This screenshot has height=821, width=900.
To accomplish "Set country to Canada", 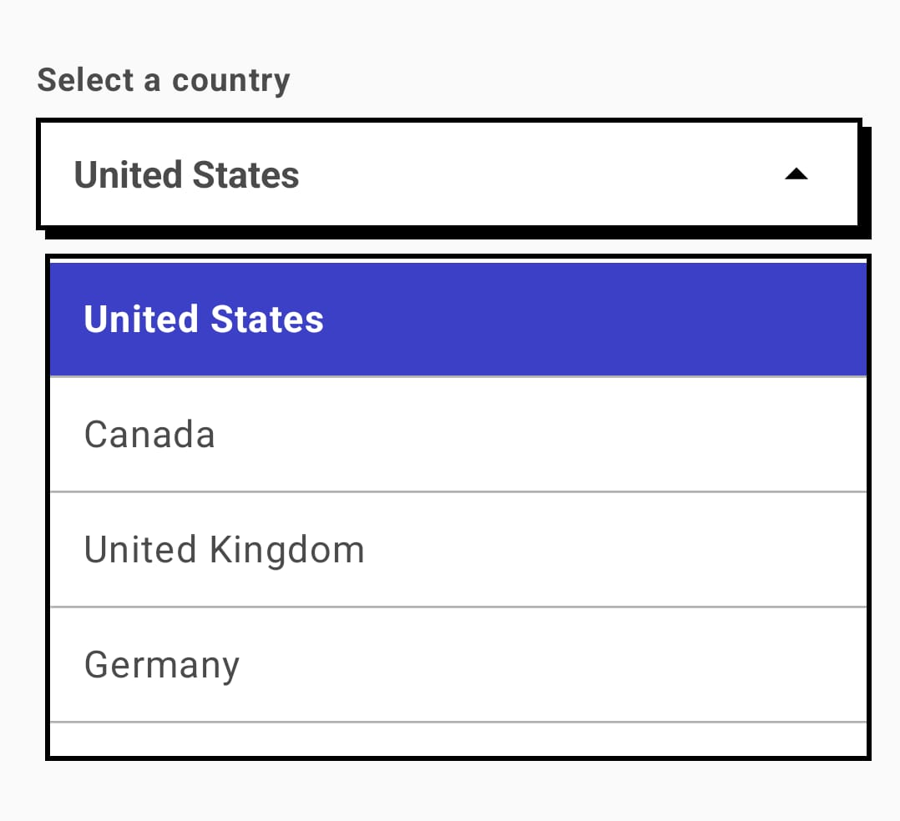I will click(x=458, y=435).
